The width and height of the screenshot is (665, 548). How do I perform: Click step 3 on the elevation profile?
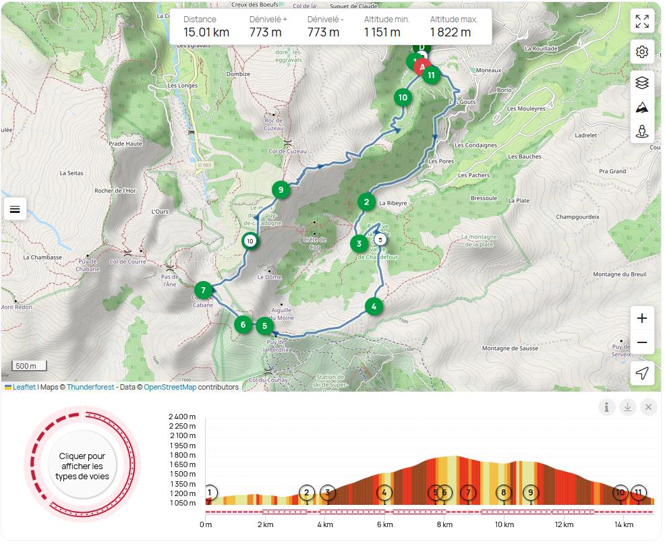coord(327,493)
